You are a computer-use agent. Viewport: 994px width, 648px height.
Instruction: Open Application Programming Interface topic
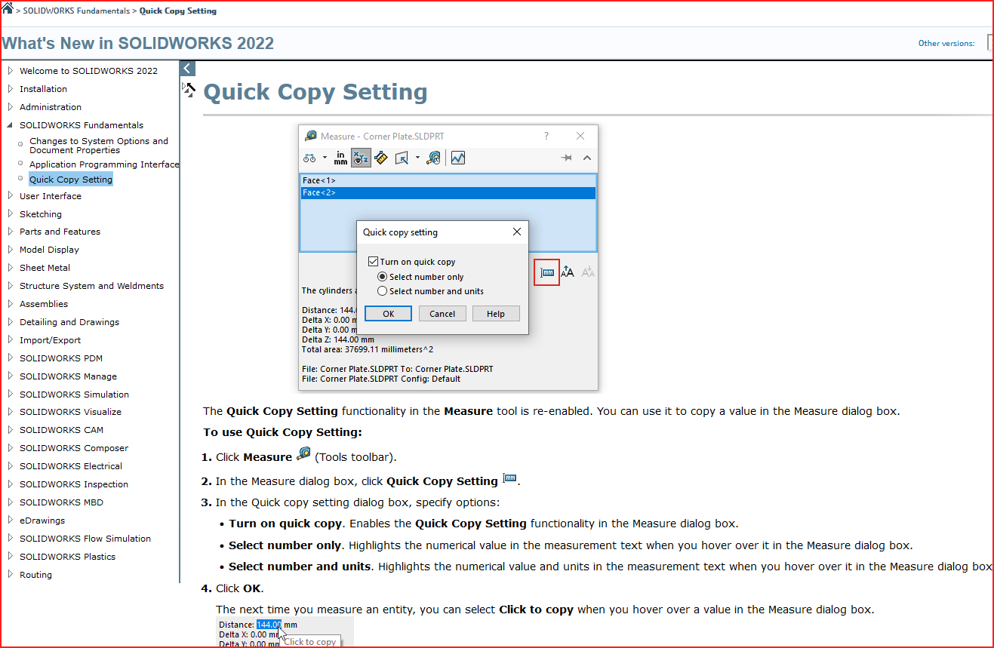[x=103, y=164]
